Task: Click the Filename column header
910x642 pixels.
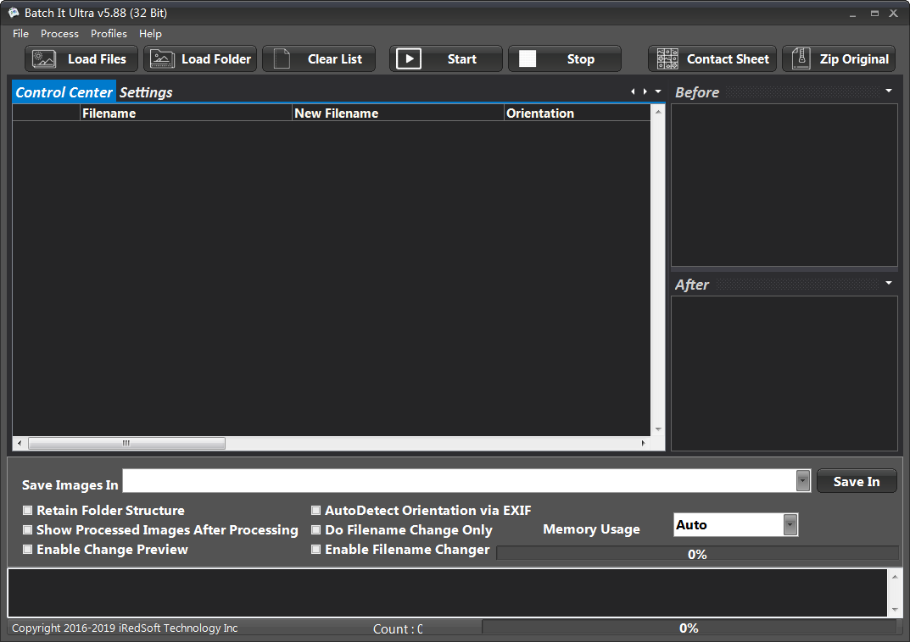Action: (x=186, y=113)
